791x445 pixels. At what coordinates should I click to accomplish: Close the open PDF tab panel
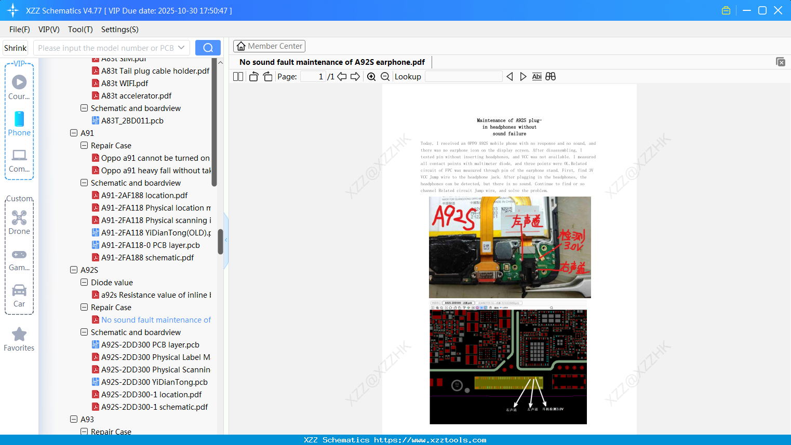(781, 62)
